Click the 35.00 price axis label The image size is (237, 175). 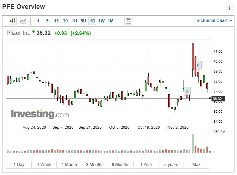pyautogui.click(x=218, y=111)
